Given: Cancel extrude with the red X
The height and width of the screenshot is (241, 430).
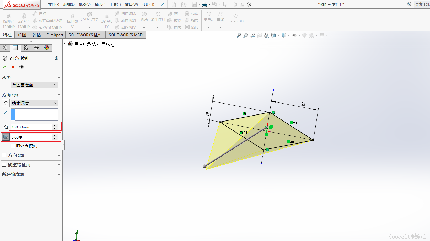Looking at the screenshot, I should (13, 67).
